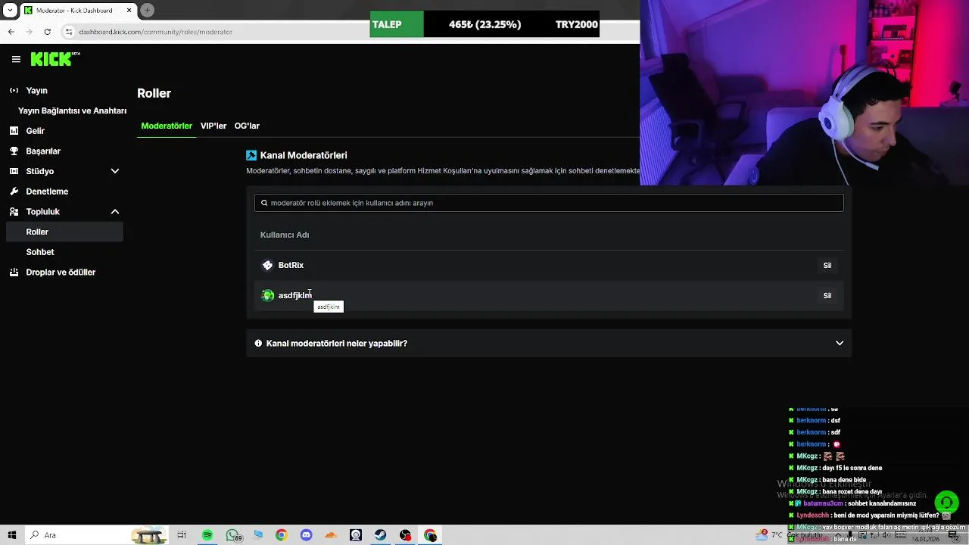Click the Windows Start button

(x=12, y=535)
